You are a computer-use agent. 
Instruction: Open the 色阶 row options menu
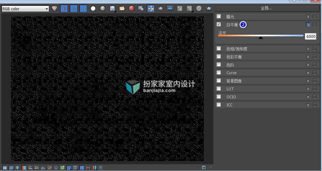(x=314, y=65)
